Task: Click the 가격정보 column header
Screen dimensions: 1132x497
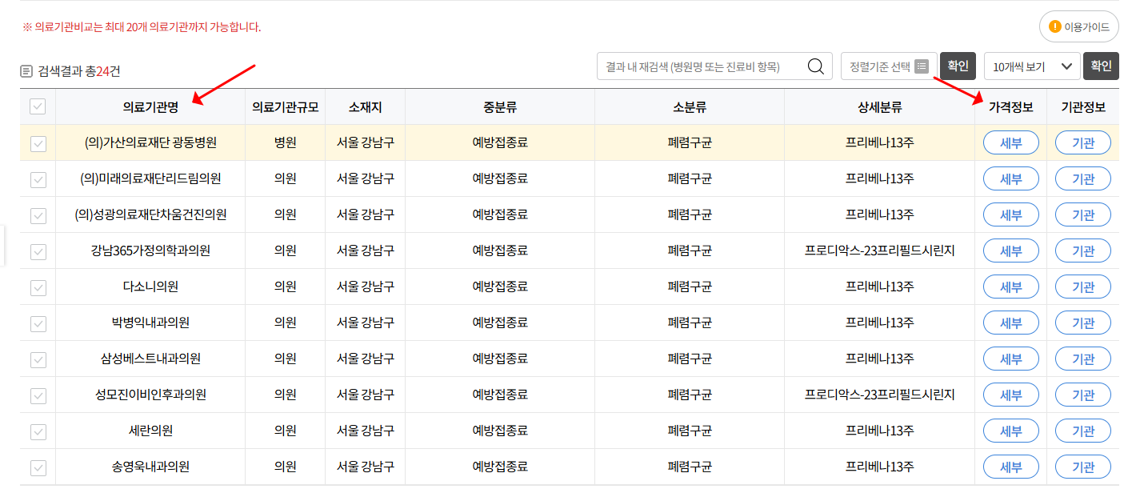Action: 1011,106
